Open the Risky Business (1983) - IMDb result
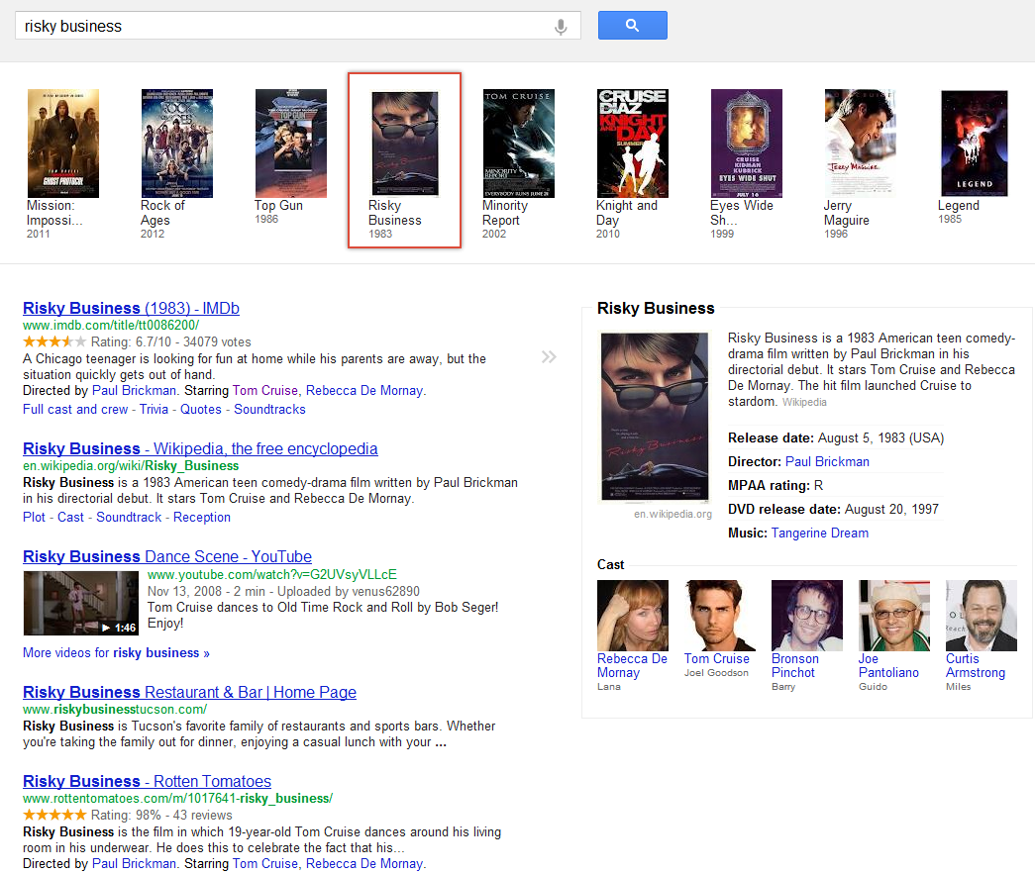The height and width of the screenshot is (874, 1035). coord(131,308)
